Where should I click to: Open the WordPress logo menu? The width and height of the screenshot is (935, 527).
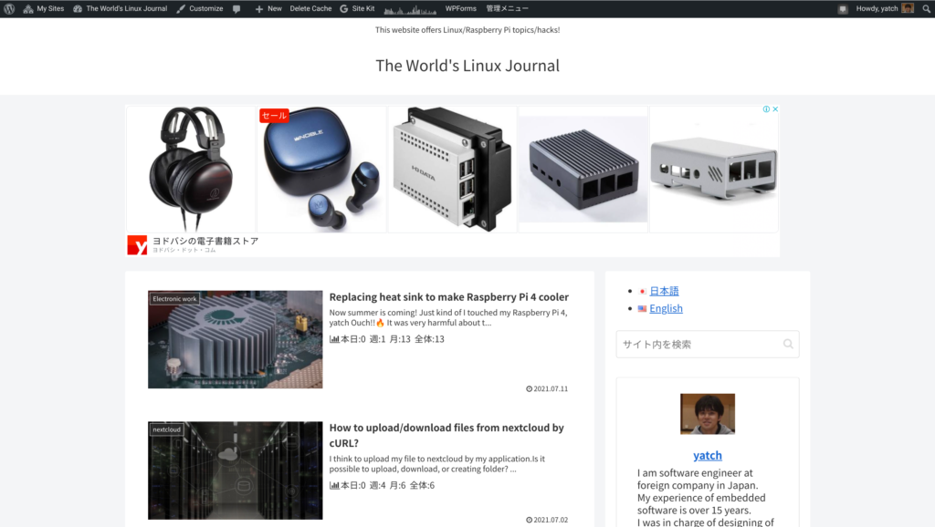tap(9, 8)
